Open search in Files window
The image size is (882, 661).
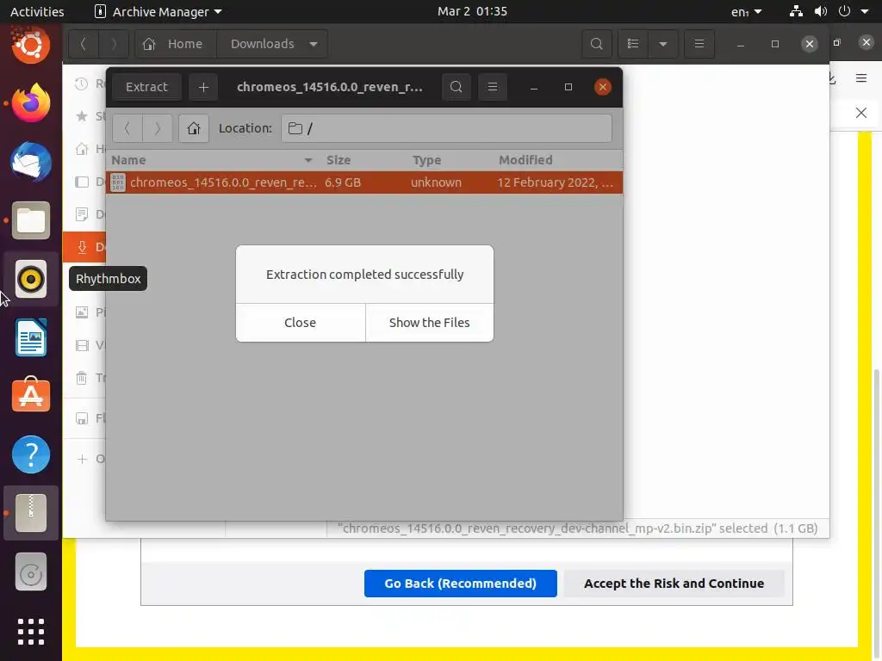tap(597, 44)
